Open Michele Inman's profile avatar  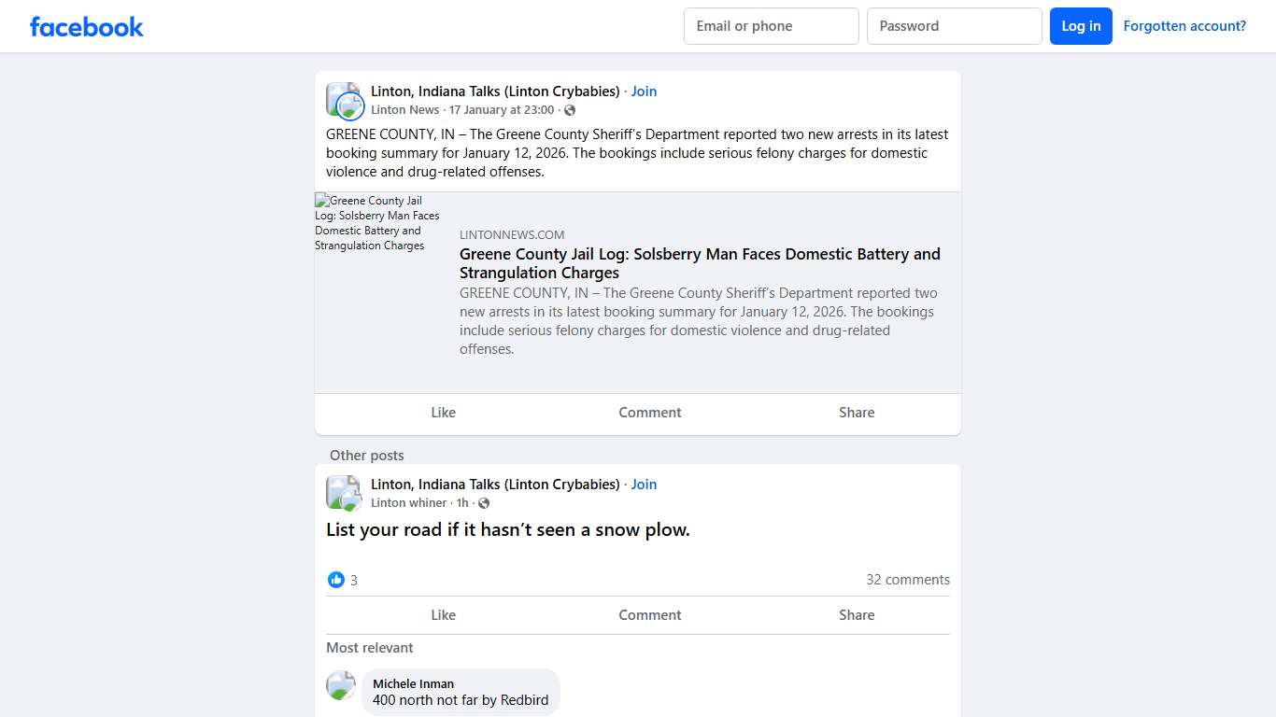tap(341, 684)
